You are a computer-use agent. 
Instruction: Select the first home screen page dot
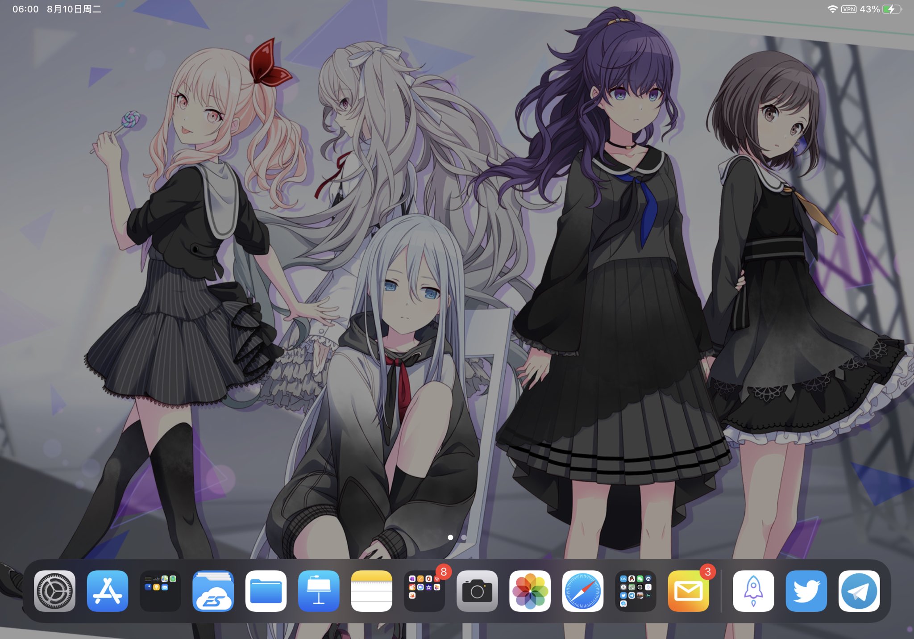[450, 537]
